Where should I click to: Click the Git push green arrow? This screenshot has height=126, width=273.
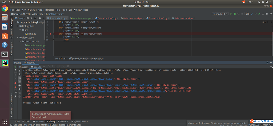tap(259, 14)
